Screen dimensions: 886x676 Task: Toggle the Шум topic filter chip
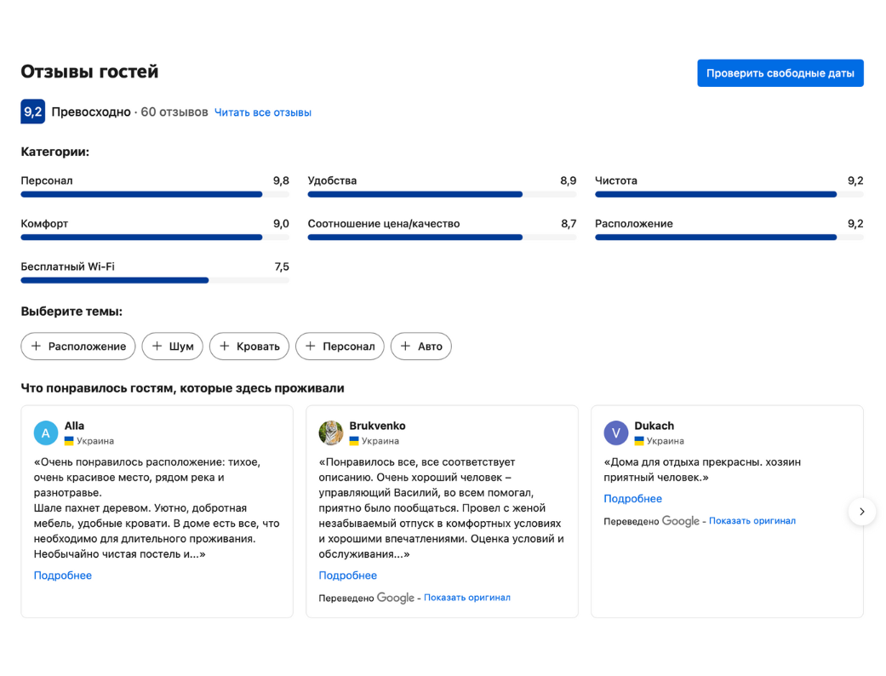(x=173, y=347)
